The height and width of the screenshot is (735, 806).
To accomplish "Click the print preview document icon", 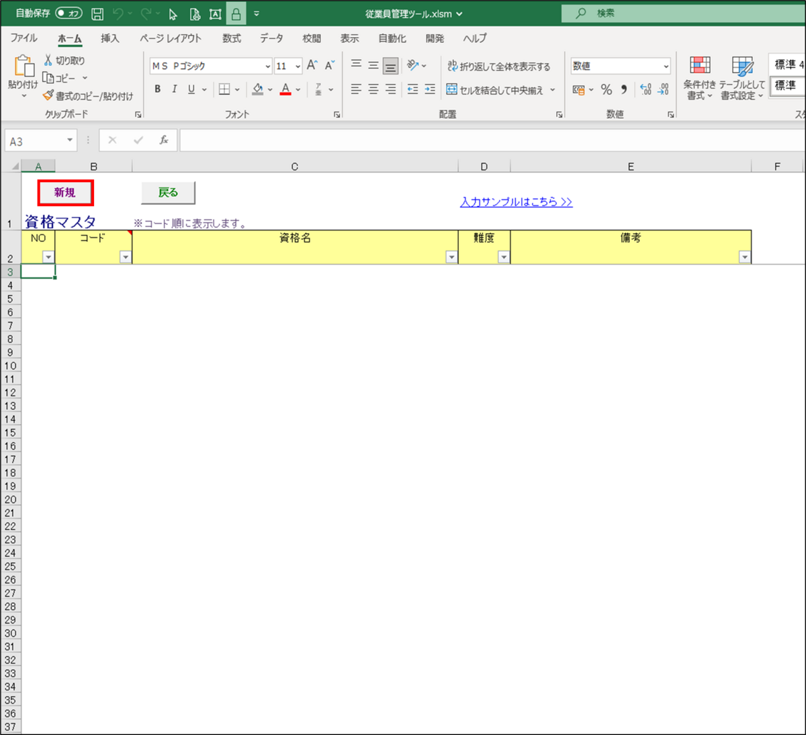I will pyautogui.click(x=195, y=14).
